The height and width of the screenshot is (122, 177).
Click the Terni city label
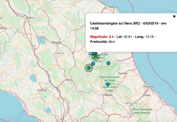click(x=69, y=80)
